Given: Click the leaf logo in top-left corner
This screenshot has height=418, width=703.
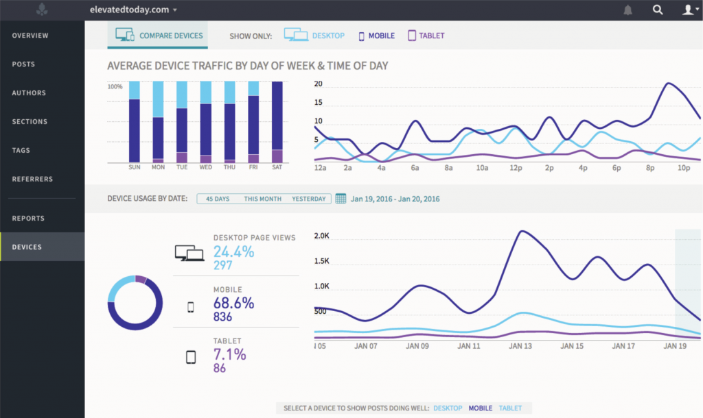Looking at the screenshot, I should pos(43,10).
